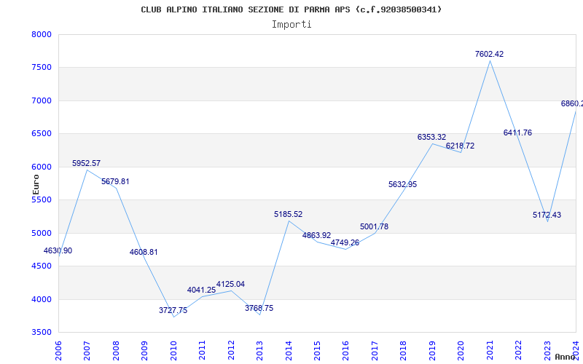Click the 2016 x-axis year label
The image size is (583, 364).
coord(345,350)
